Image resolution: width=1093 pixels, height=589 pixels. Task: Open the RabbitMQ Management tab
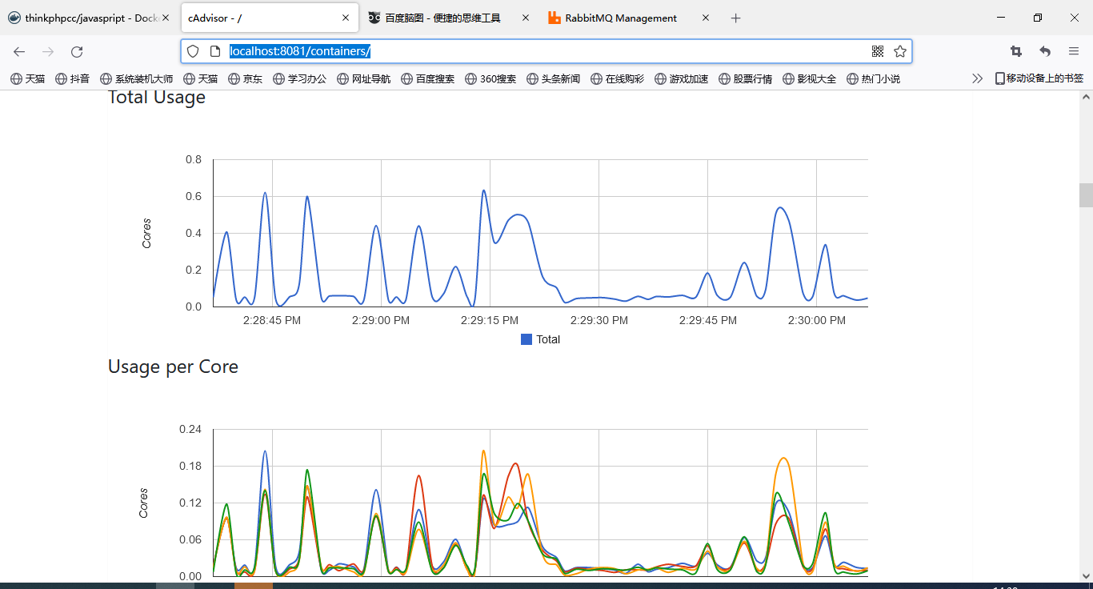coord(631,18)
